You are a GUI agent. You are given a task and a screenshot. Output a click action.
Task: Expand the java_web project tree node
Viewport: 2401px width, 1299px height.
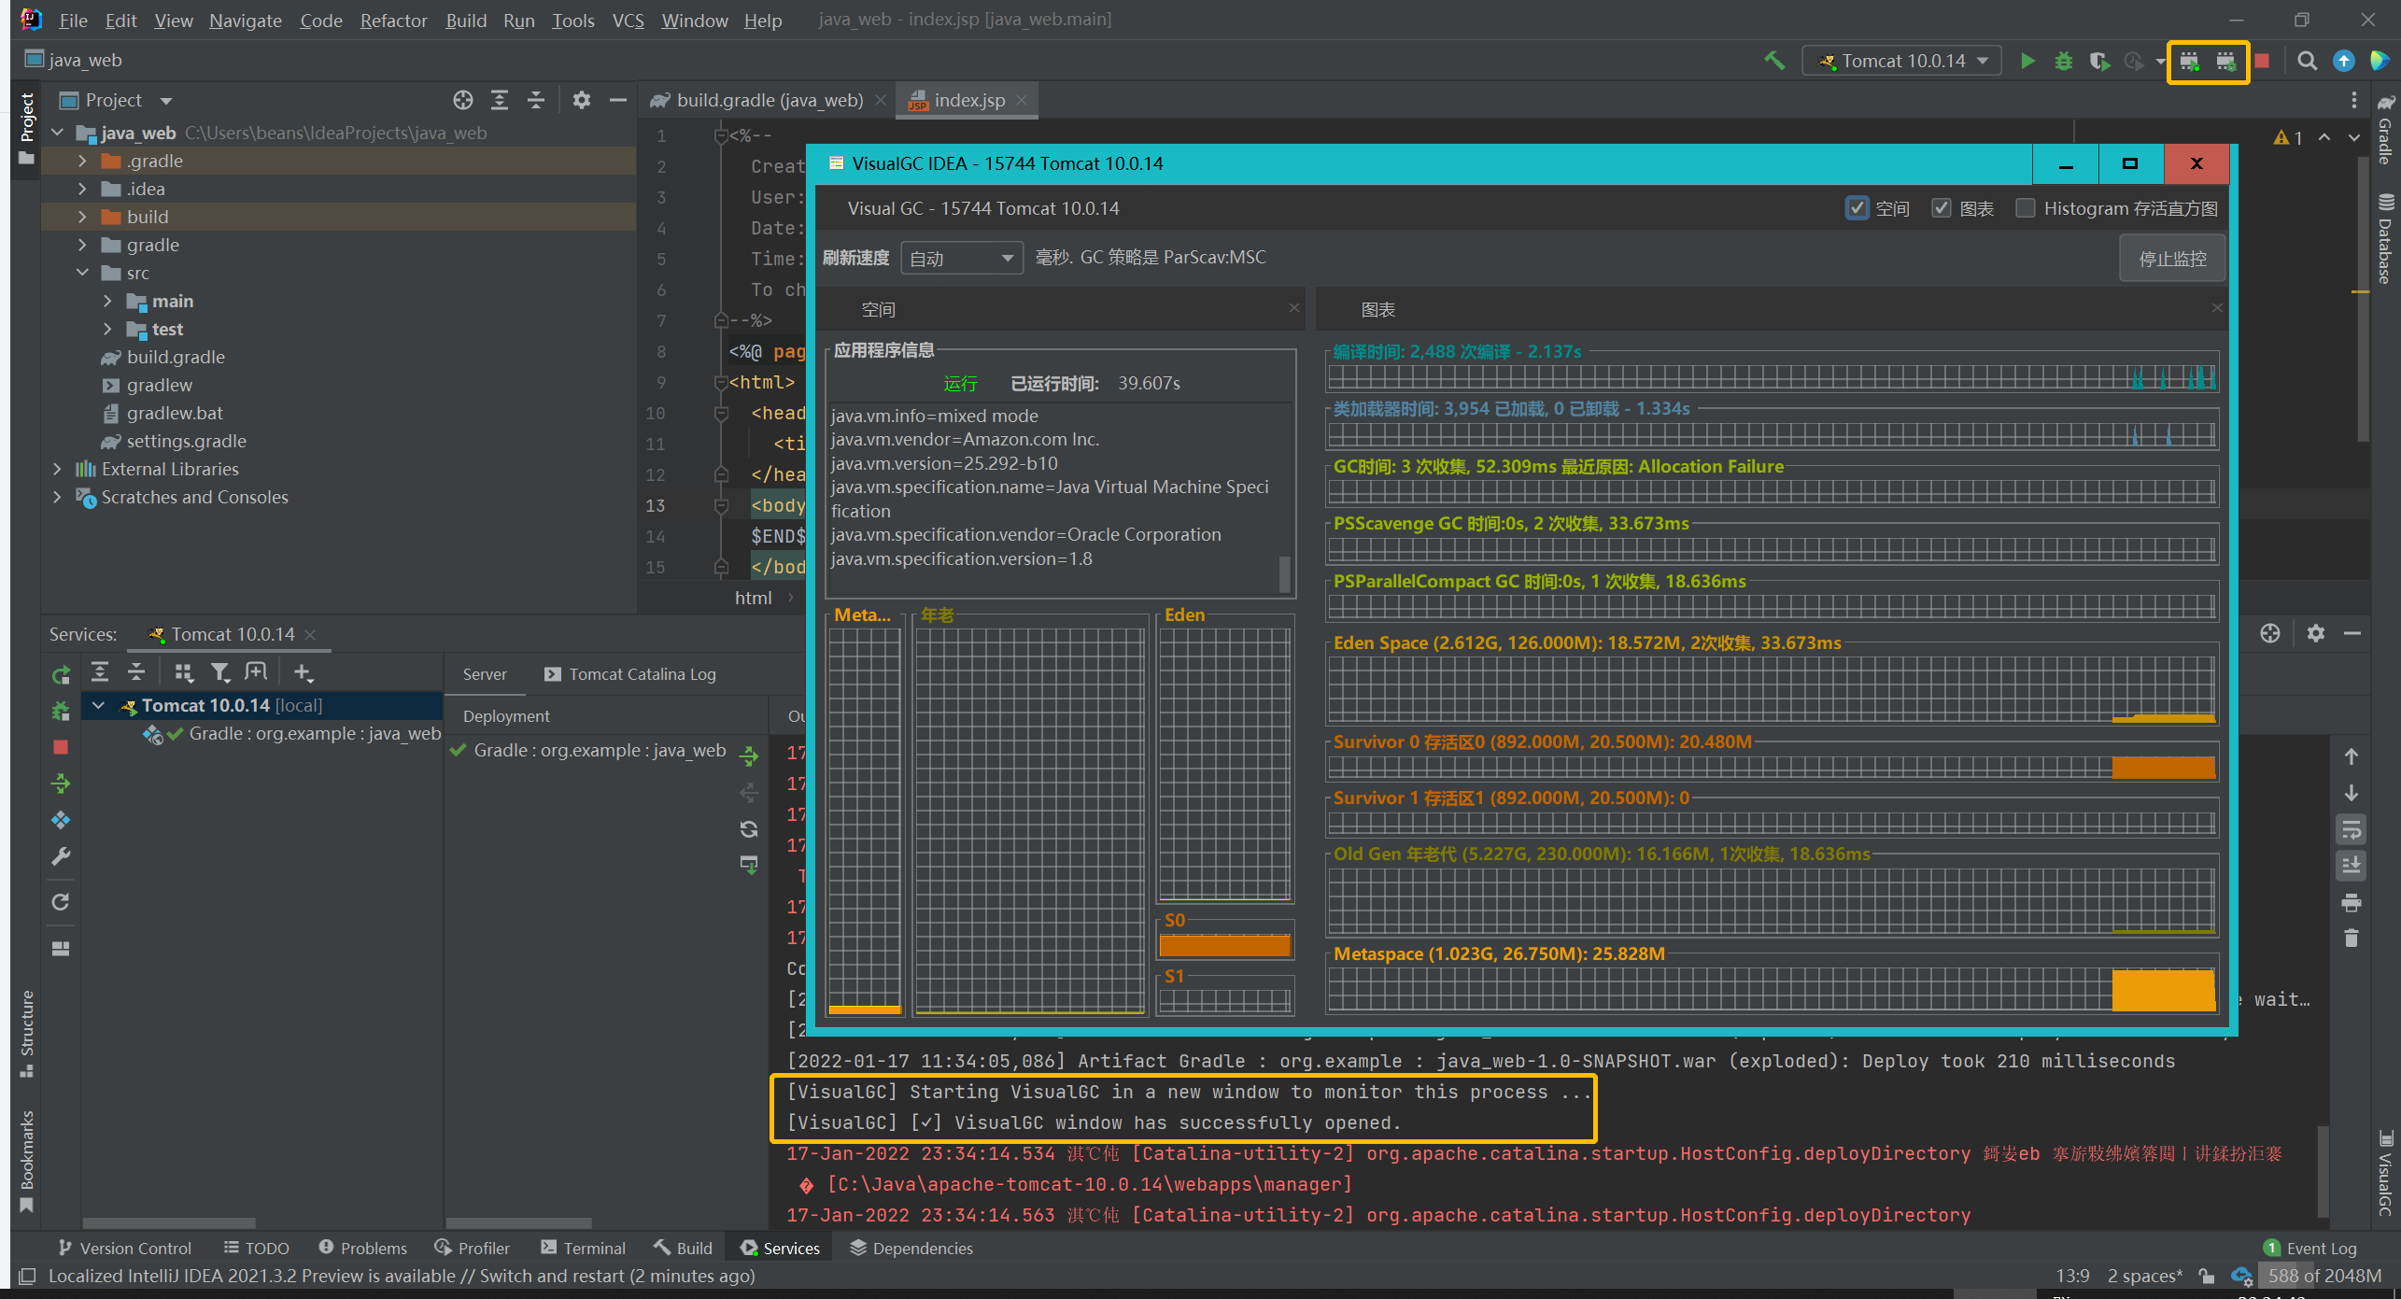pos(58,133)
